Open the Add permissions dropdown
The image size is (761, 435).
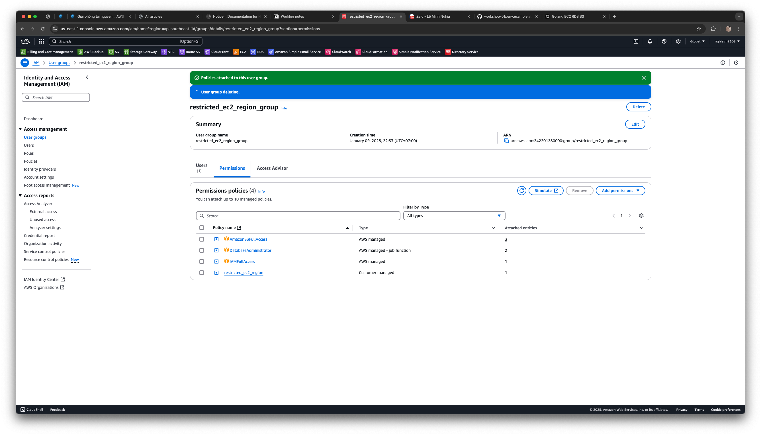[620, 191]
